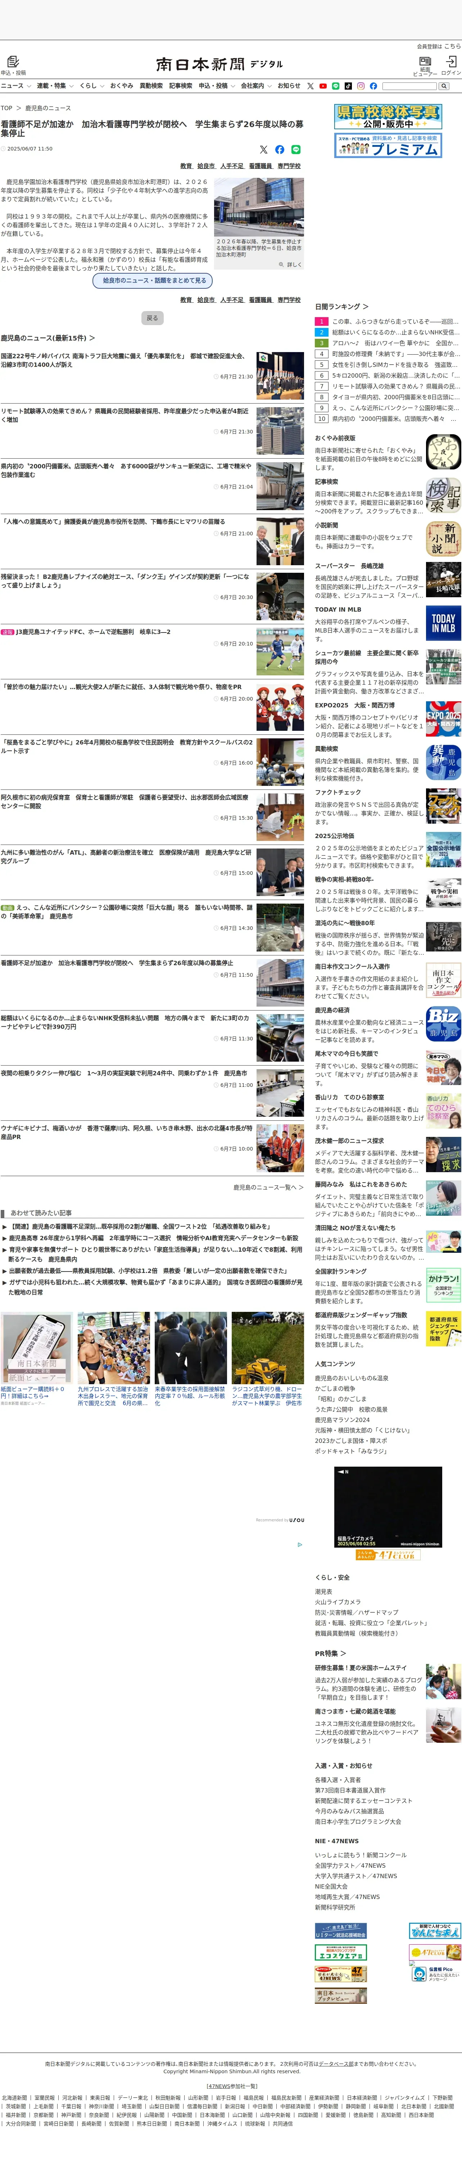Share article on X below headline
462x2160 pixels.
click(x=263, y=149)
